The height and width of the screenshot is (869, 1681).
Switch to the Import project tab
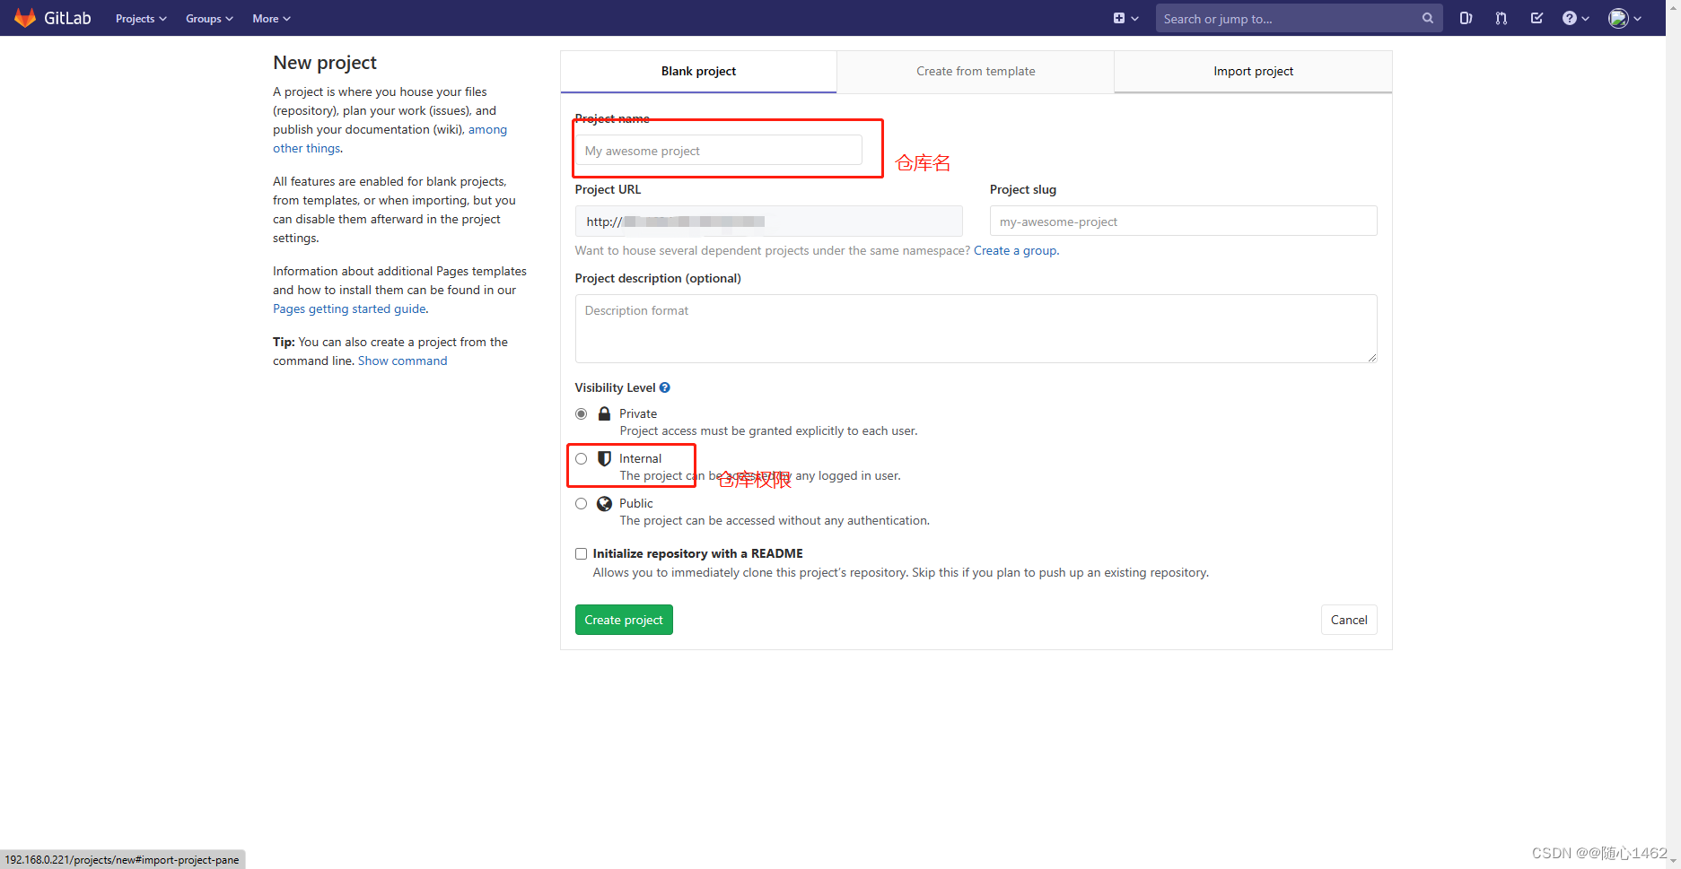coord(1253,71)
